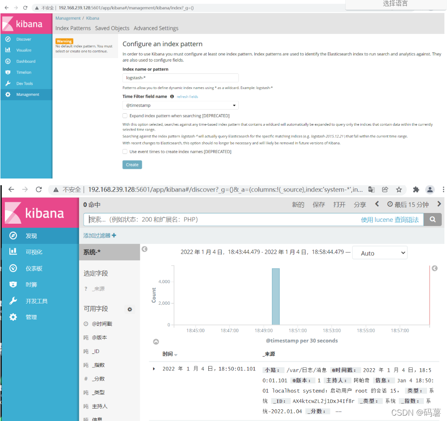448x421 pixels.
Task: Open the @timestamp Time Filter dropdown
Action: click(181, 105)
